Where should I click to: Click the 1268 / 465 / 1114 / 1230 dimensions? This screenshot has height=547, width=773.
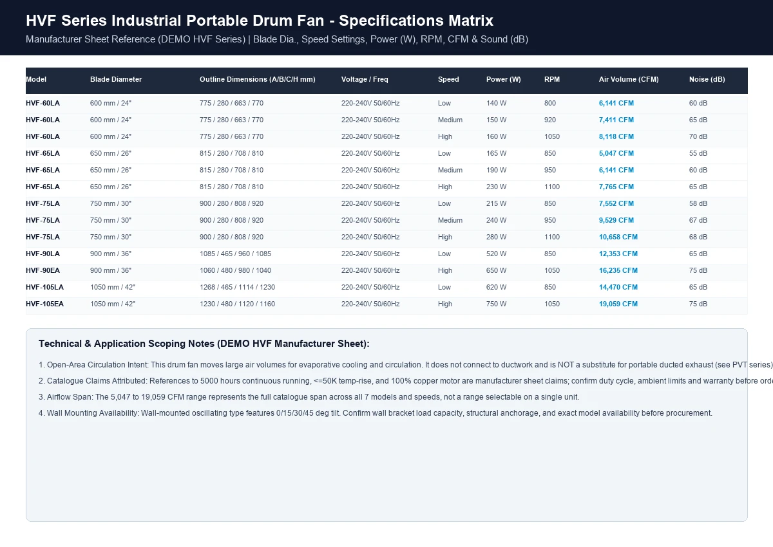[x=237, y=287]
